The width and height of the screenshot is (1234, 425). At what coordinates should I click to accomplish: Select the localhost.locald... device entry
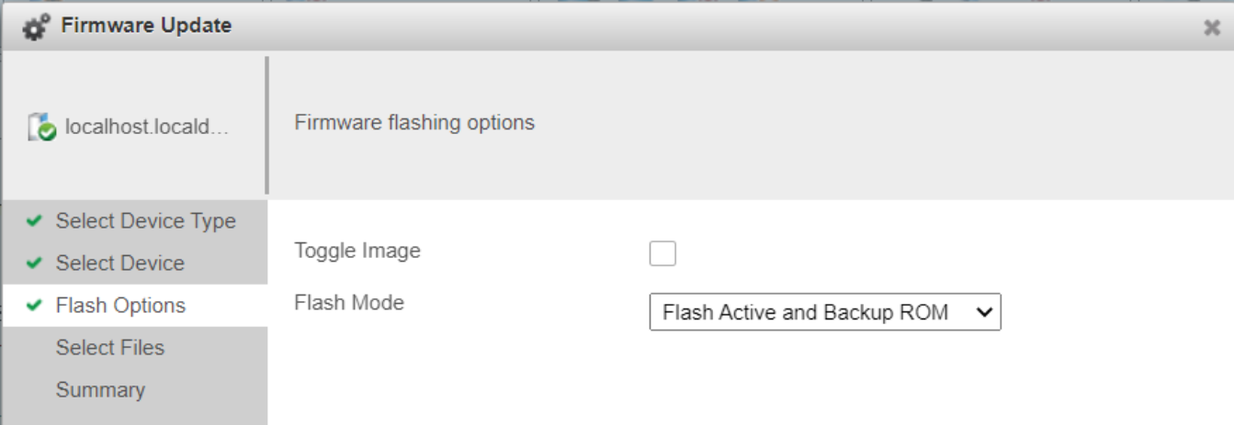pos(129,127)
